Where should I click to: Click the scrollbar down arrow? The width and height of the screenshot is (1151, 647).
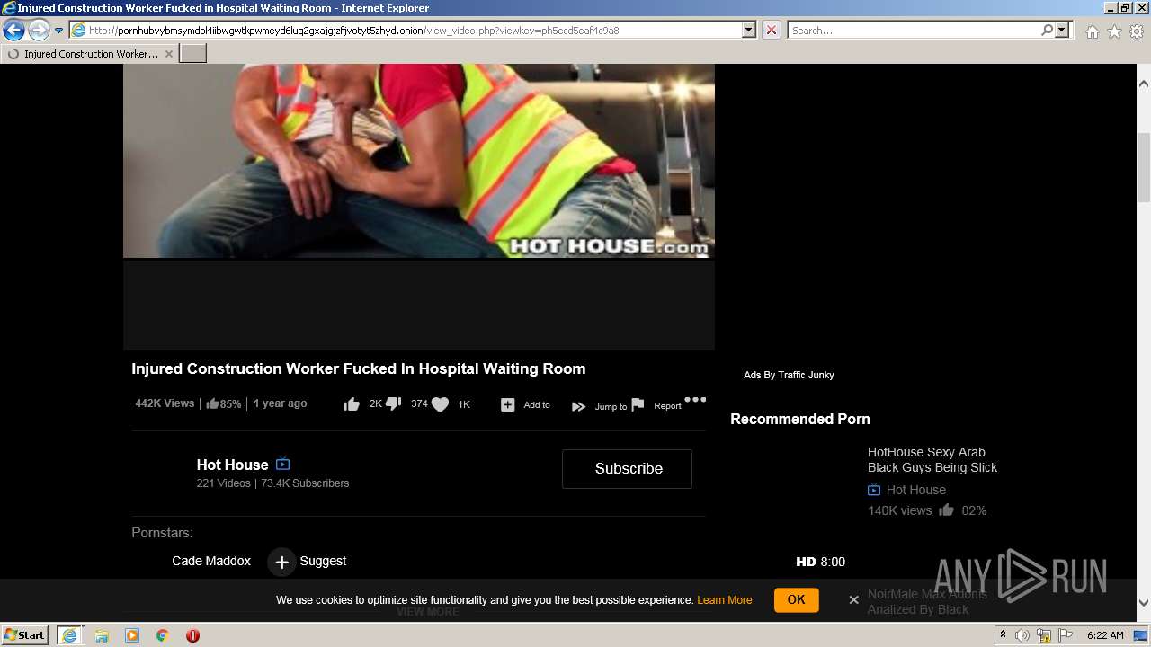(1144, 603)
